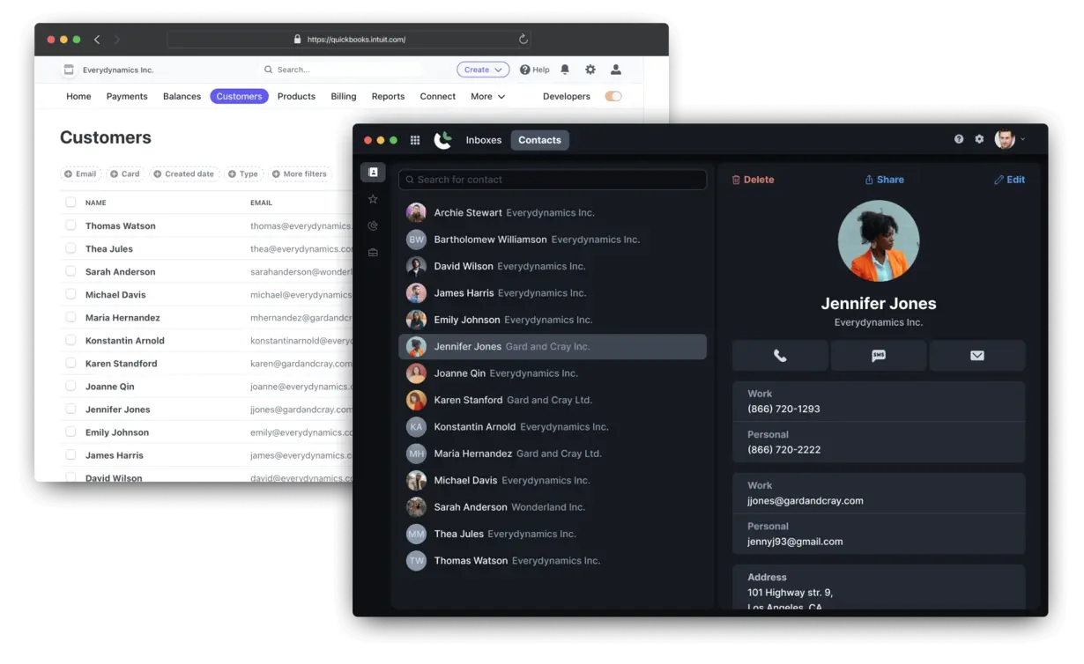Click the phone call icon button

(780, 356)
